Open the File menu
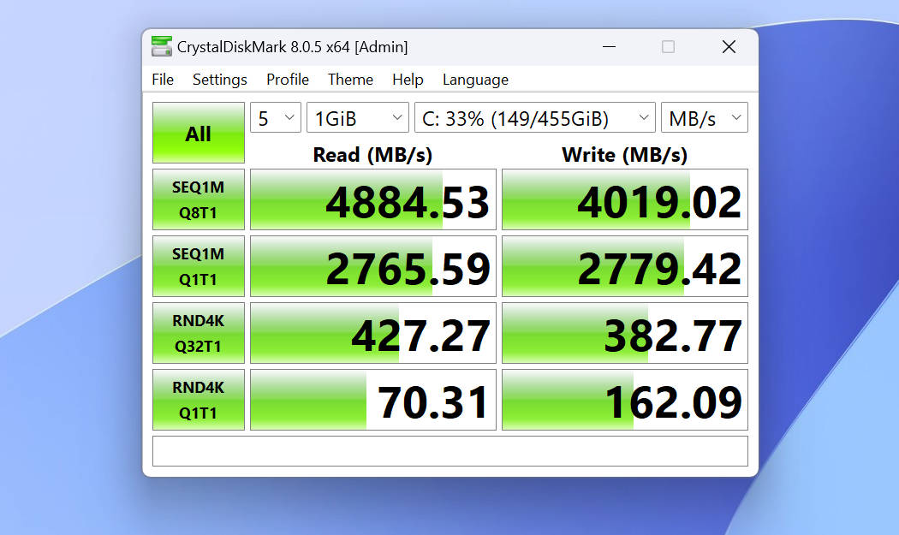 pos(163,80)
